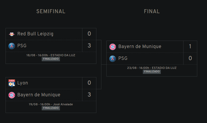Open the Lyon team name link
This screenshot has width=207, height=123.
point(23,83)
